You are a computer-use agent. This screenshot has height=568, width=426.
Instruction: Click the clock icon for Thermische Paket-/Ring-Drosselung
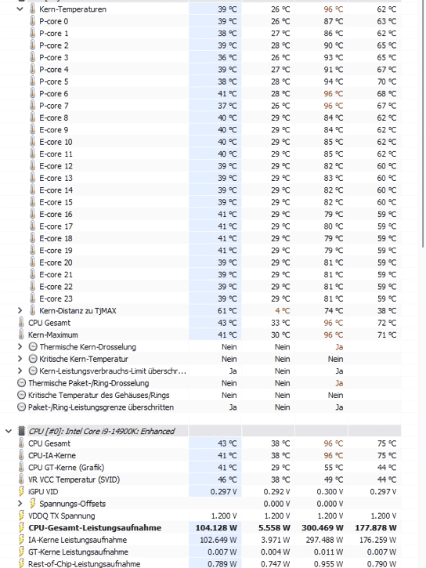tap(22, 383)
